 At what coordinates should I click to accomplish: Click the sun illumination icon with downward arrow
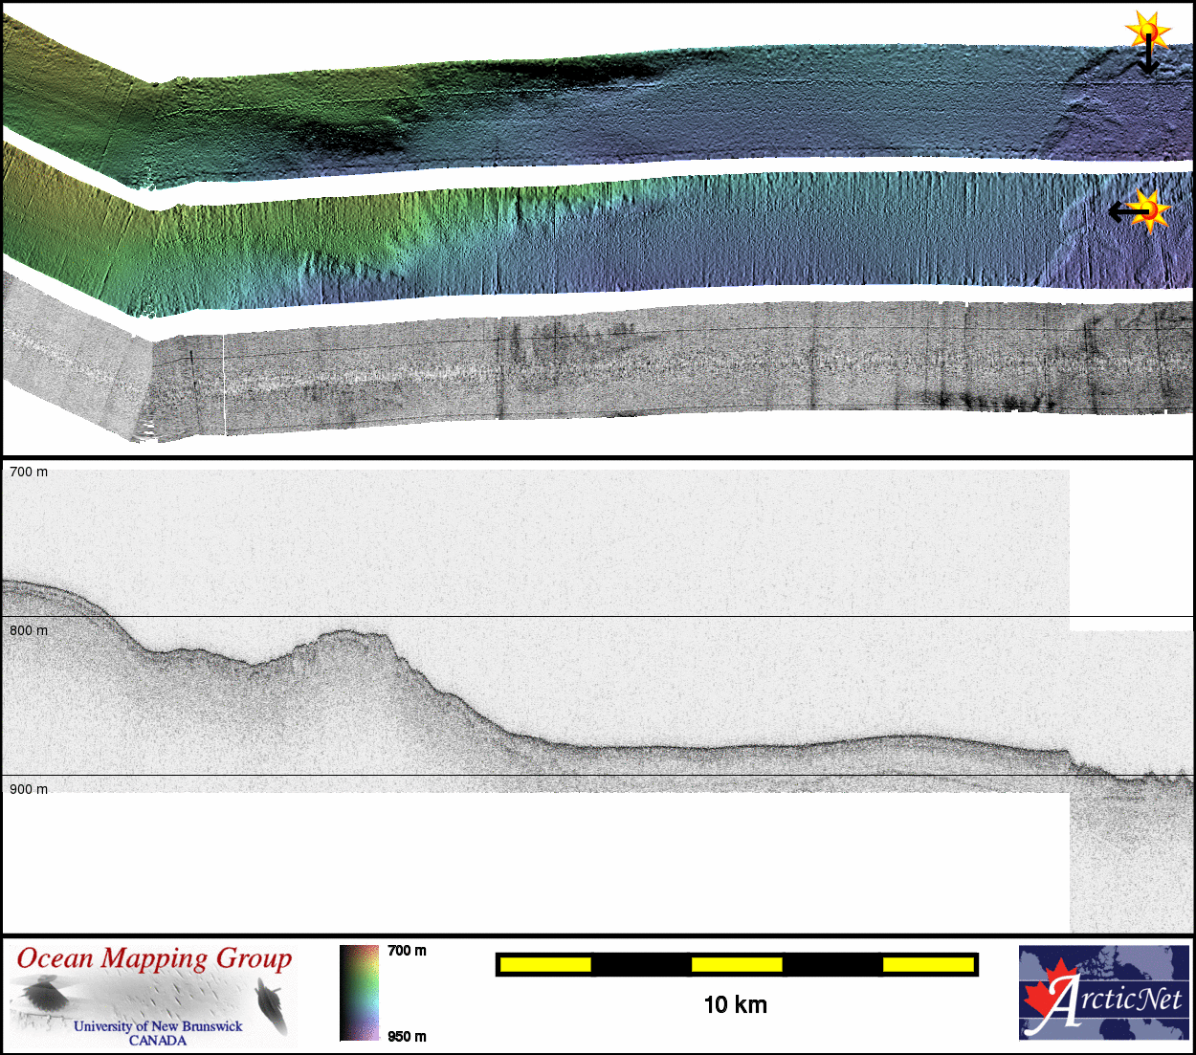(1147, 31)
